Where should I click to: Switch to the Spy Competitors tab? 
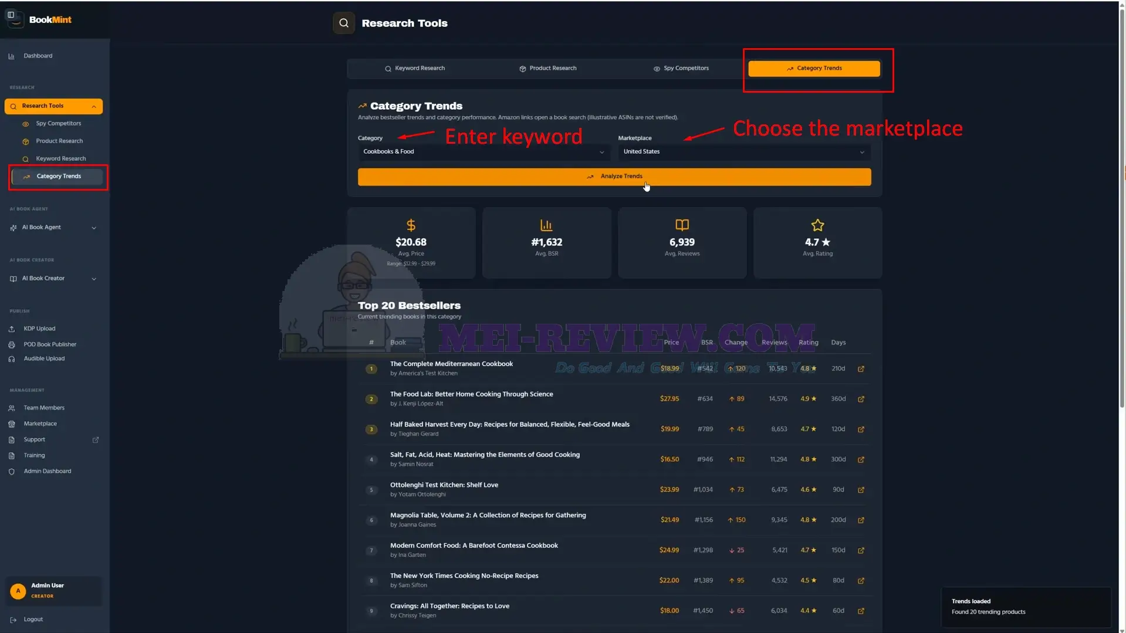pos(681,69)
